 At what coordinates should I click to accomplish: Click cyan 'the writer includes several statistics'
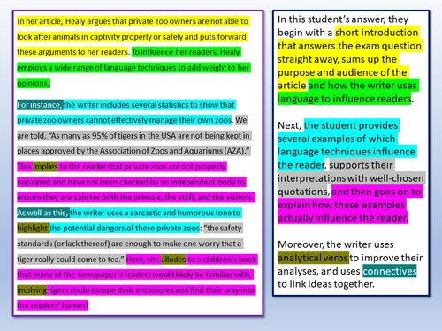click(x=149, y=105)
